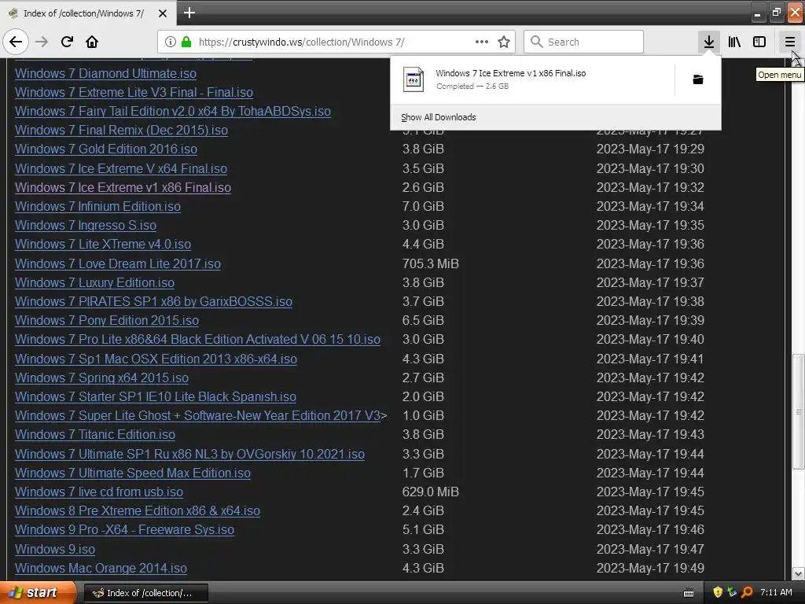Open Windows 7 live cd from usb.iso
This screenshot has width=805, height=604.
coord(99,492)
